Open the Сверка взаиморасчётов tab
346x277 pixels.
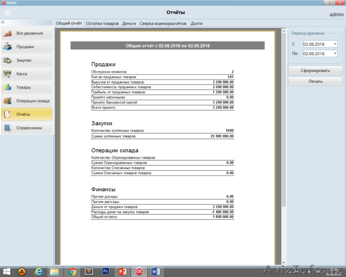point(163,23)
